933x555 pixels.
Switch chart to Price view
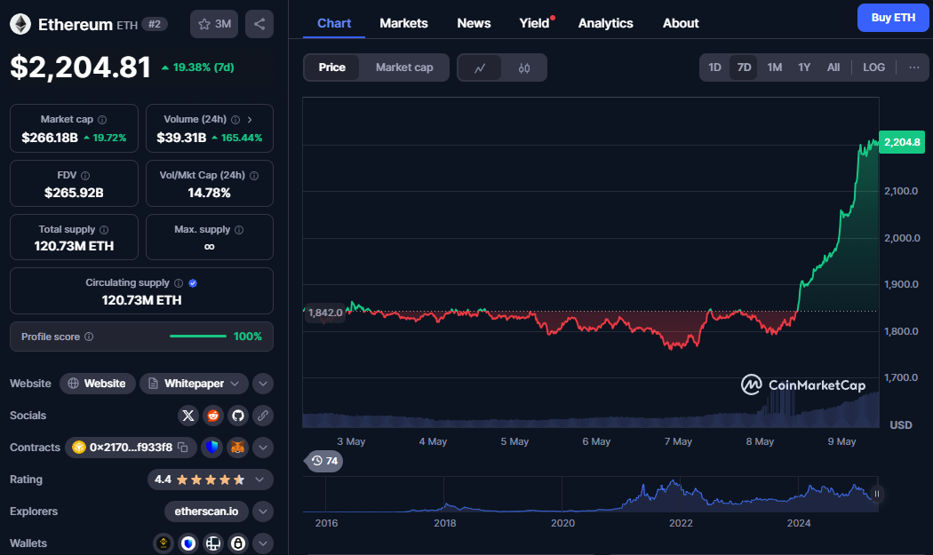332,67
